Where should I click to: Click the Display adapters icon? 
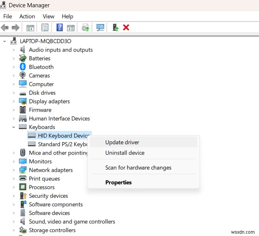tap(22, 101)
